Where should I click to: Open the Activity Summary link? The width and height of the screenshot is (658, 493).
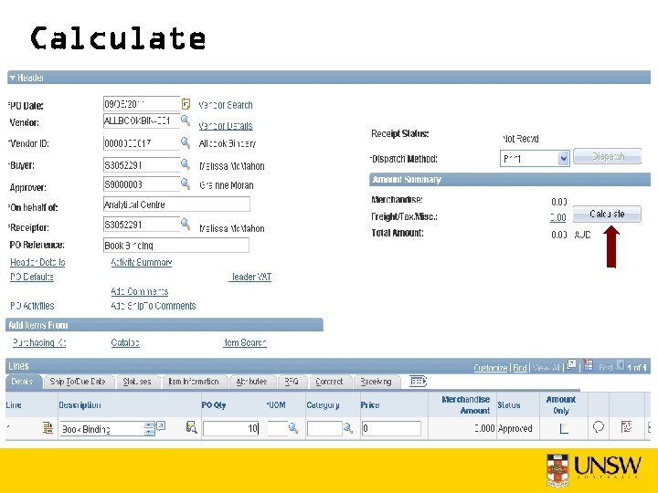pos(142,262)
